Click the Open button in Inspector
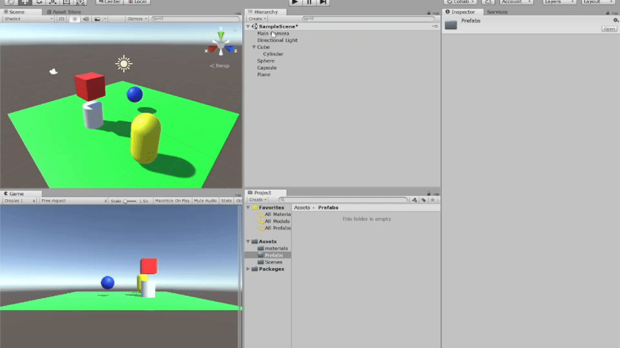620x348 pixels. (x=608, y=29)
